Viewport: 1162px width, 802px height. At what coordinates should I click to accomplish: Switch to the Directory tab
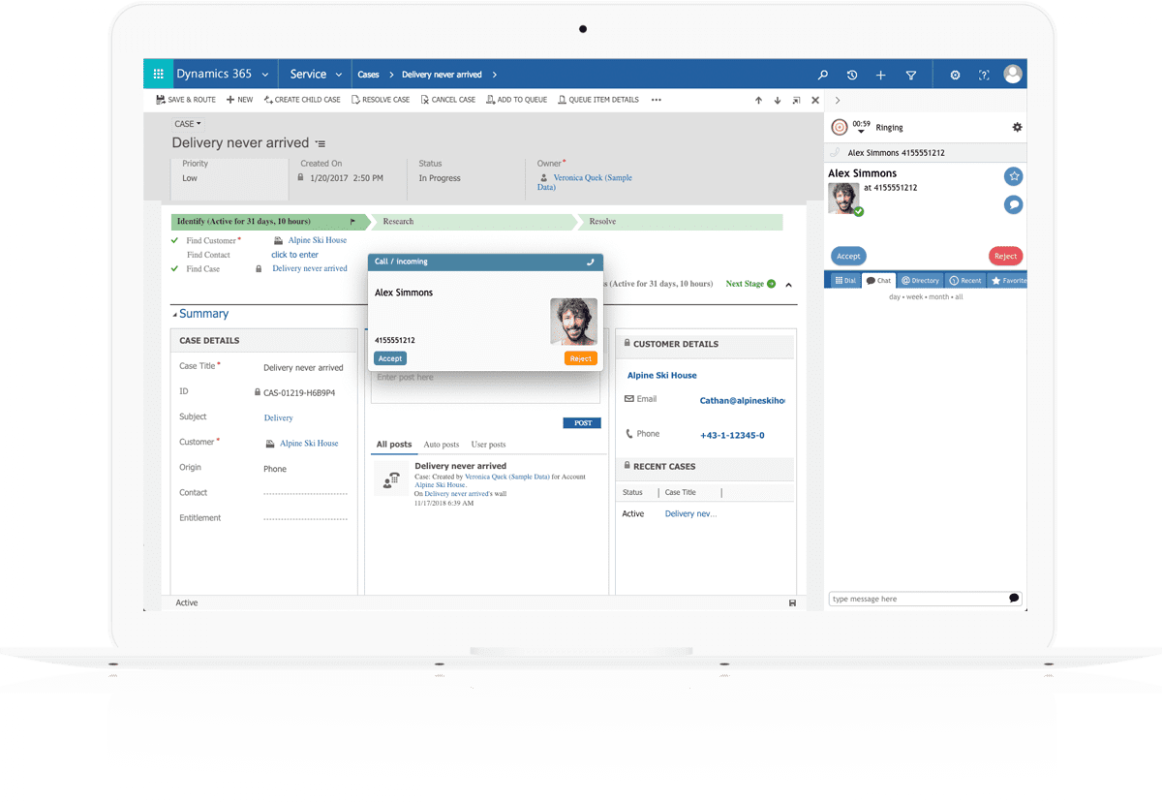click(x=920, y=280)
